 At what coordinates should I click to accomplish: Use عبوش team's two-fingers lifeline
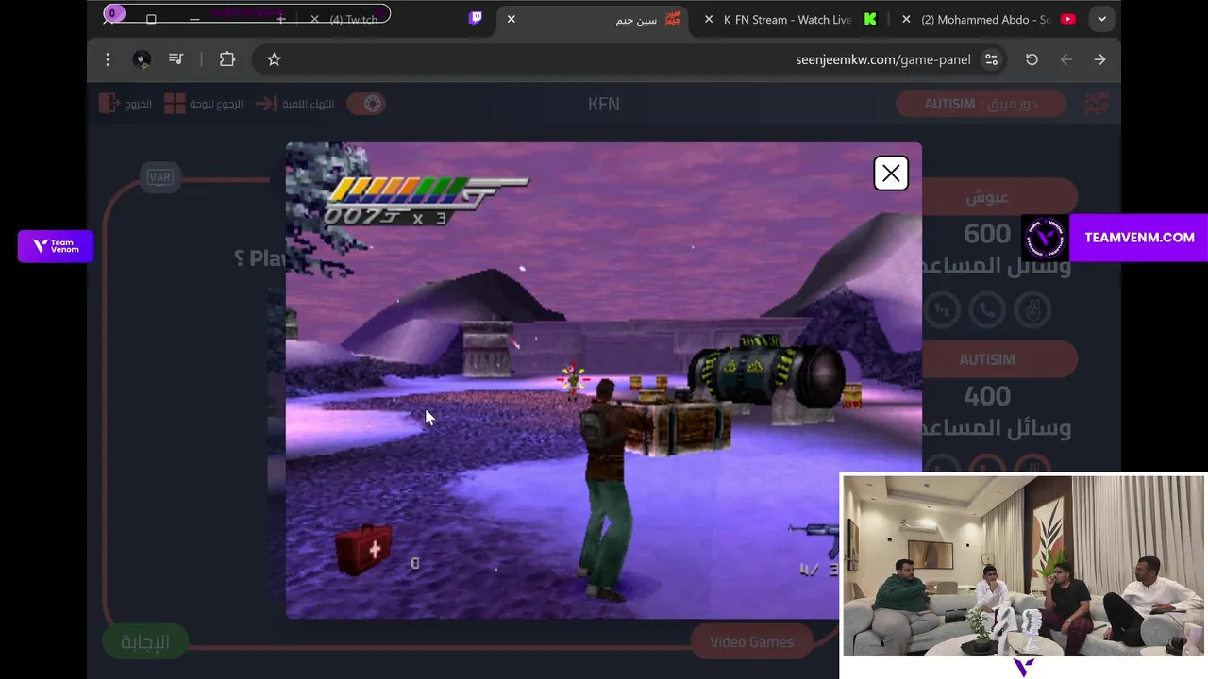pos(1032,310)
